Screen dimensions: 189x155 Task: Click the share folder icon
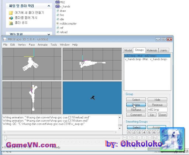pos(11,23)
